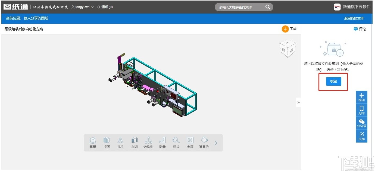
Task: Open the APP mobile download option
Action: click(x=361, y=110)
